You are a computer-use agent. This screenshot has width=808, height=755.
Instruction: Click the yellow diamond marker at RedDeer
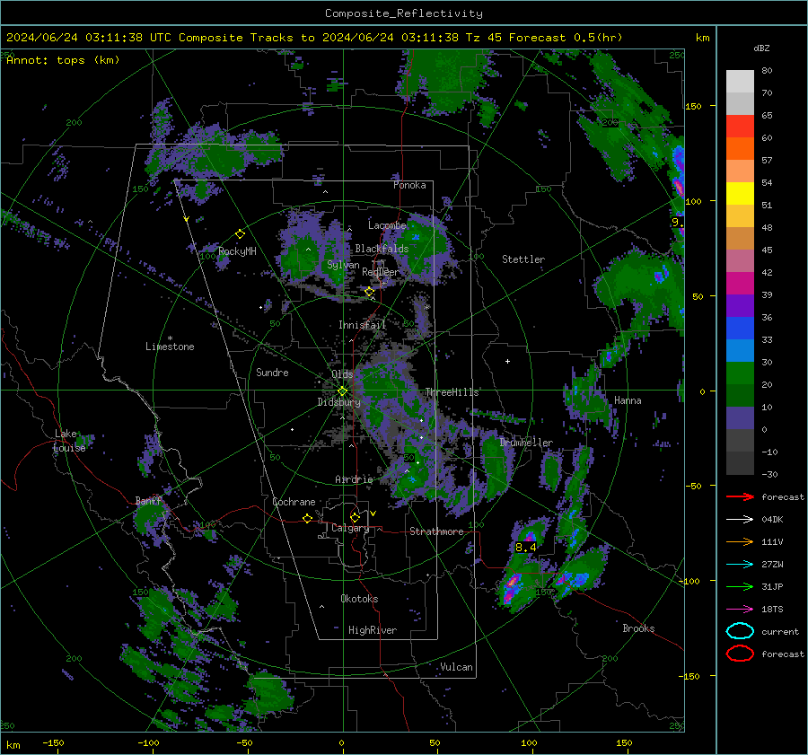coord(369,292)
